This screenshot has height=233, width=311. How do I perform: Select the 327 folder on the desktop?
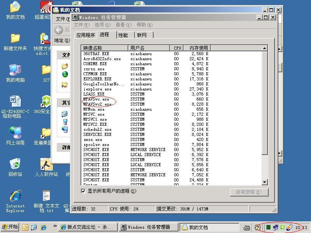pos(46,73)
